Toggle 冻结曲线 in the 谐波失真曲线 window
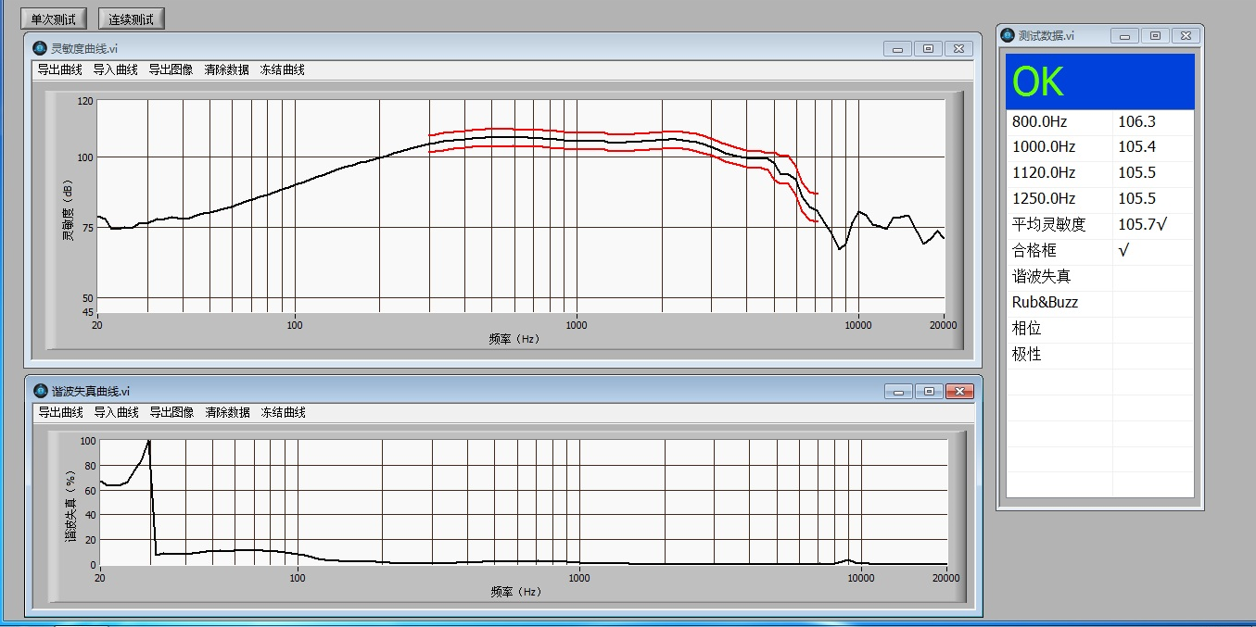Viewport: 1256px width, 627px height. click(283, 412)
